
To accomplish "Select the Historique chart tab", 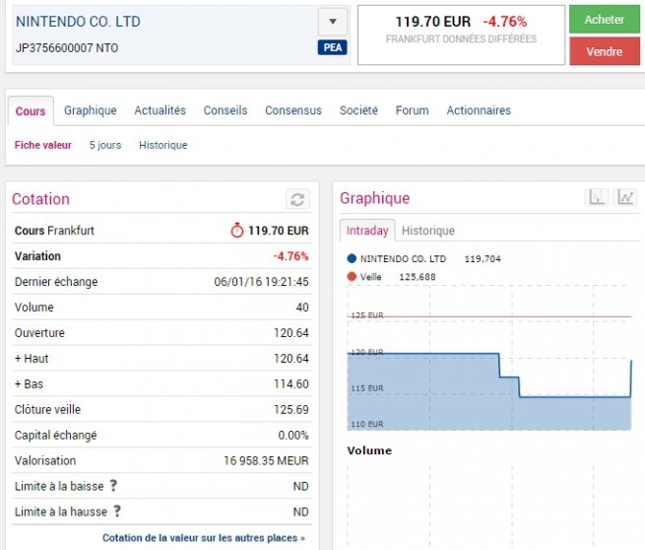I will click(428, 231).
